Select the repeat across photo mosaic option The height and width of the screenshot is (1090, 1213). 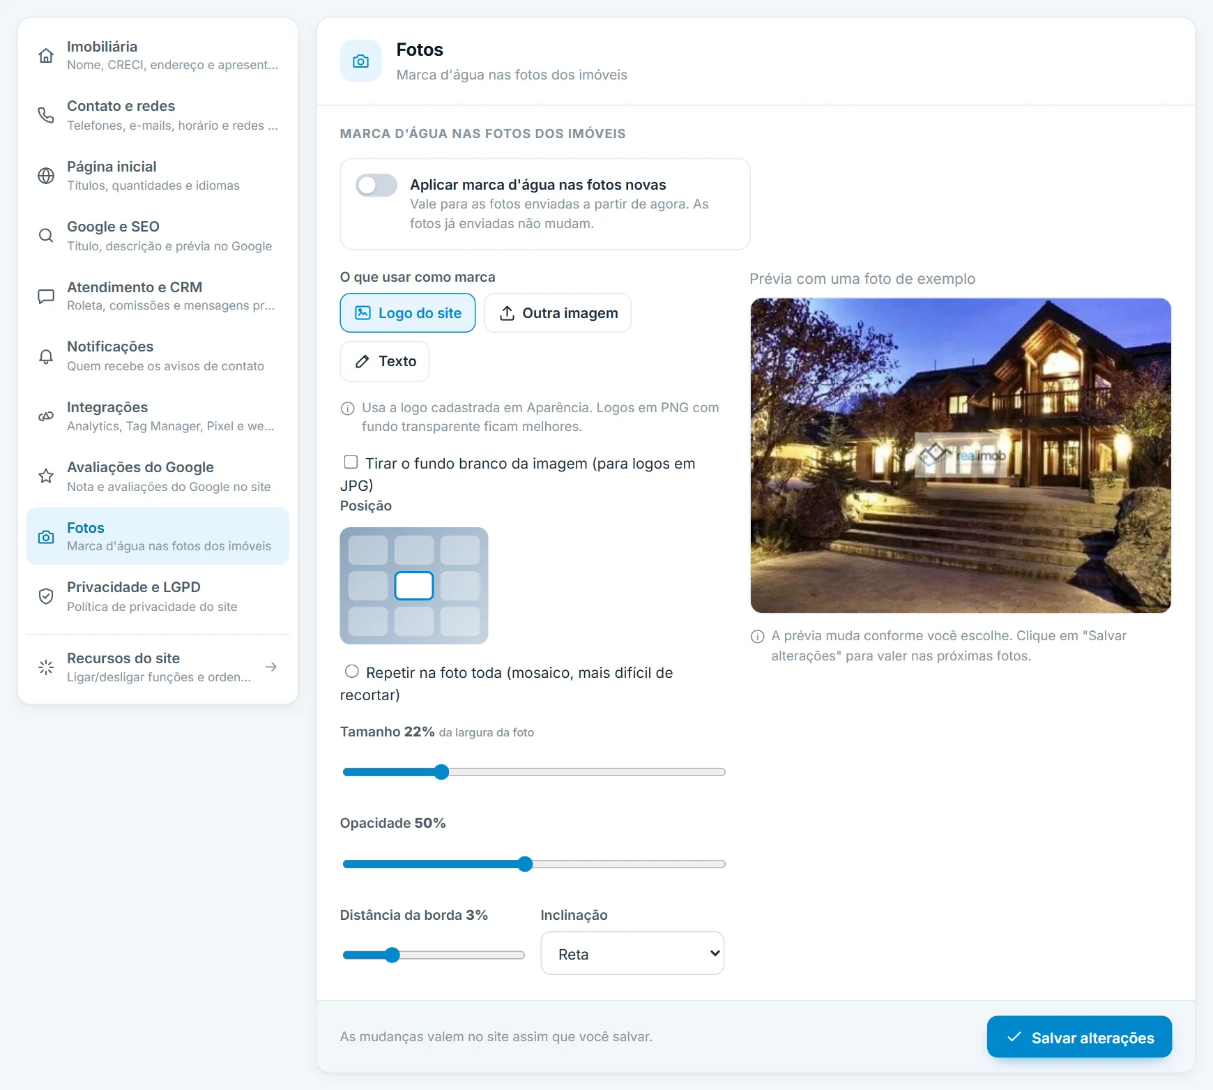pyautogui.click(x=352, y=672)
